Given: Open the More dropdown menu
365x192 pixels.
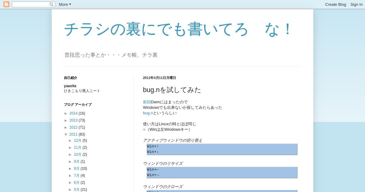Looking at the screenshot, I should tap(65, 4).
